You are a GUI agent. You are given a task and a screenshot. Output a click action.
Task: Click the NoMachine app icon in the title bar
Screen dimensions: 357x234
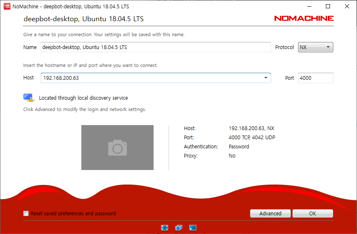[7, 6]
